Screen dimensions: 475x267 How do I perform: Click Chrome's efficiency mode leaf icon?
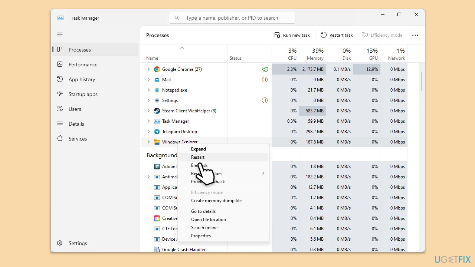pos(265,69)
